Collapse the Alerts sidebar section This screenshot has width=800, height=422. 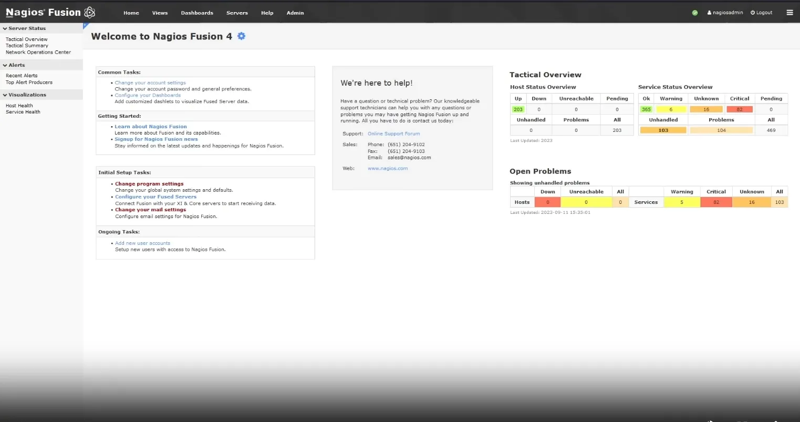tap(41, 65)
